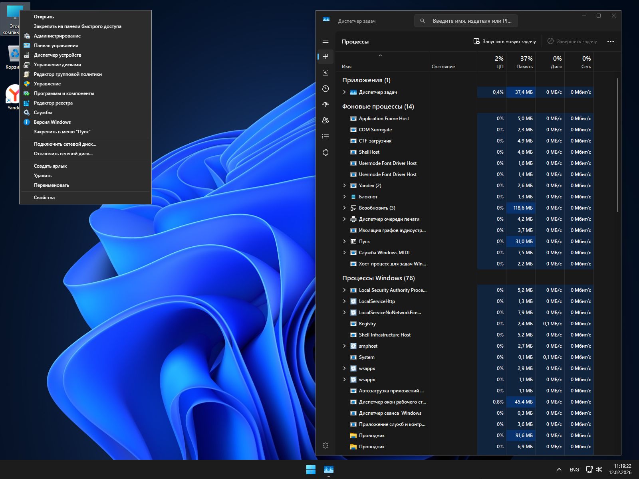Screen dimensions: 639x479
Task: Expand the Yandex (2) process group
Action: (x=344, y=186)
